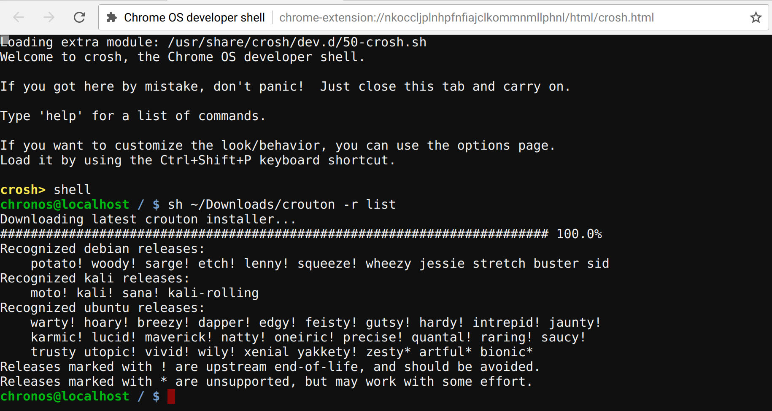This screenshot has width=772, height=411.
Task: Click 'chronos@localhost' on the crouton command line
Action: 65,204
